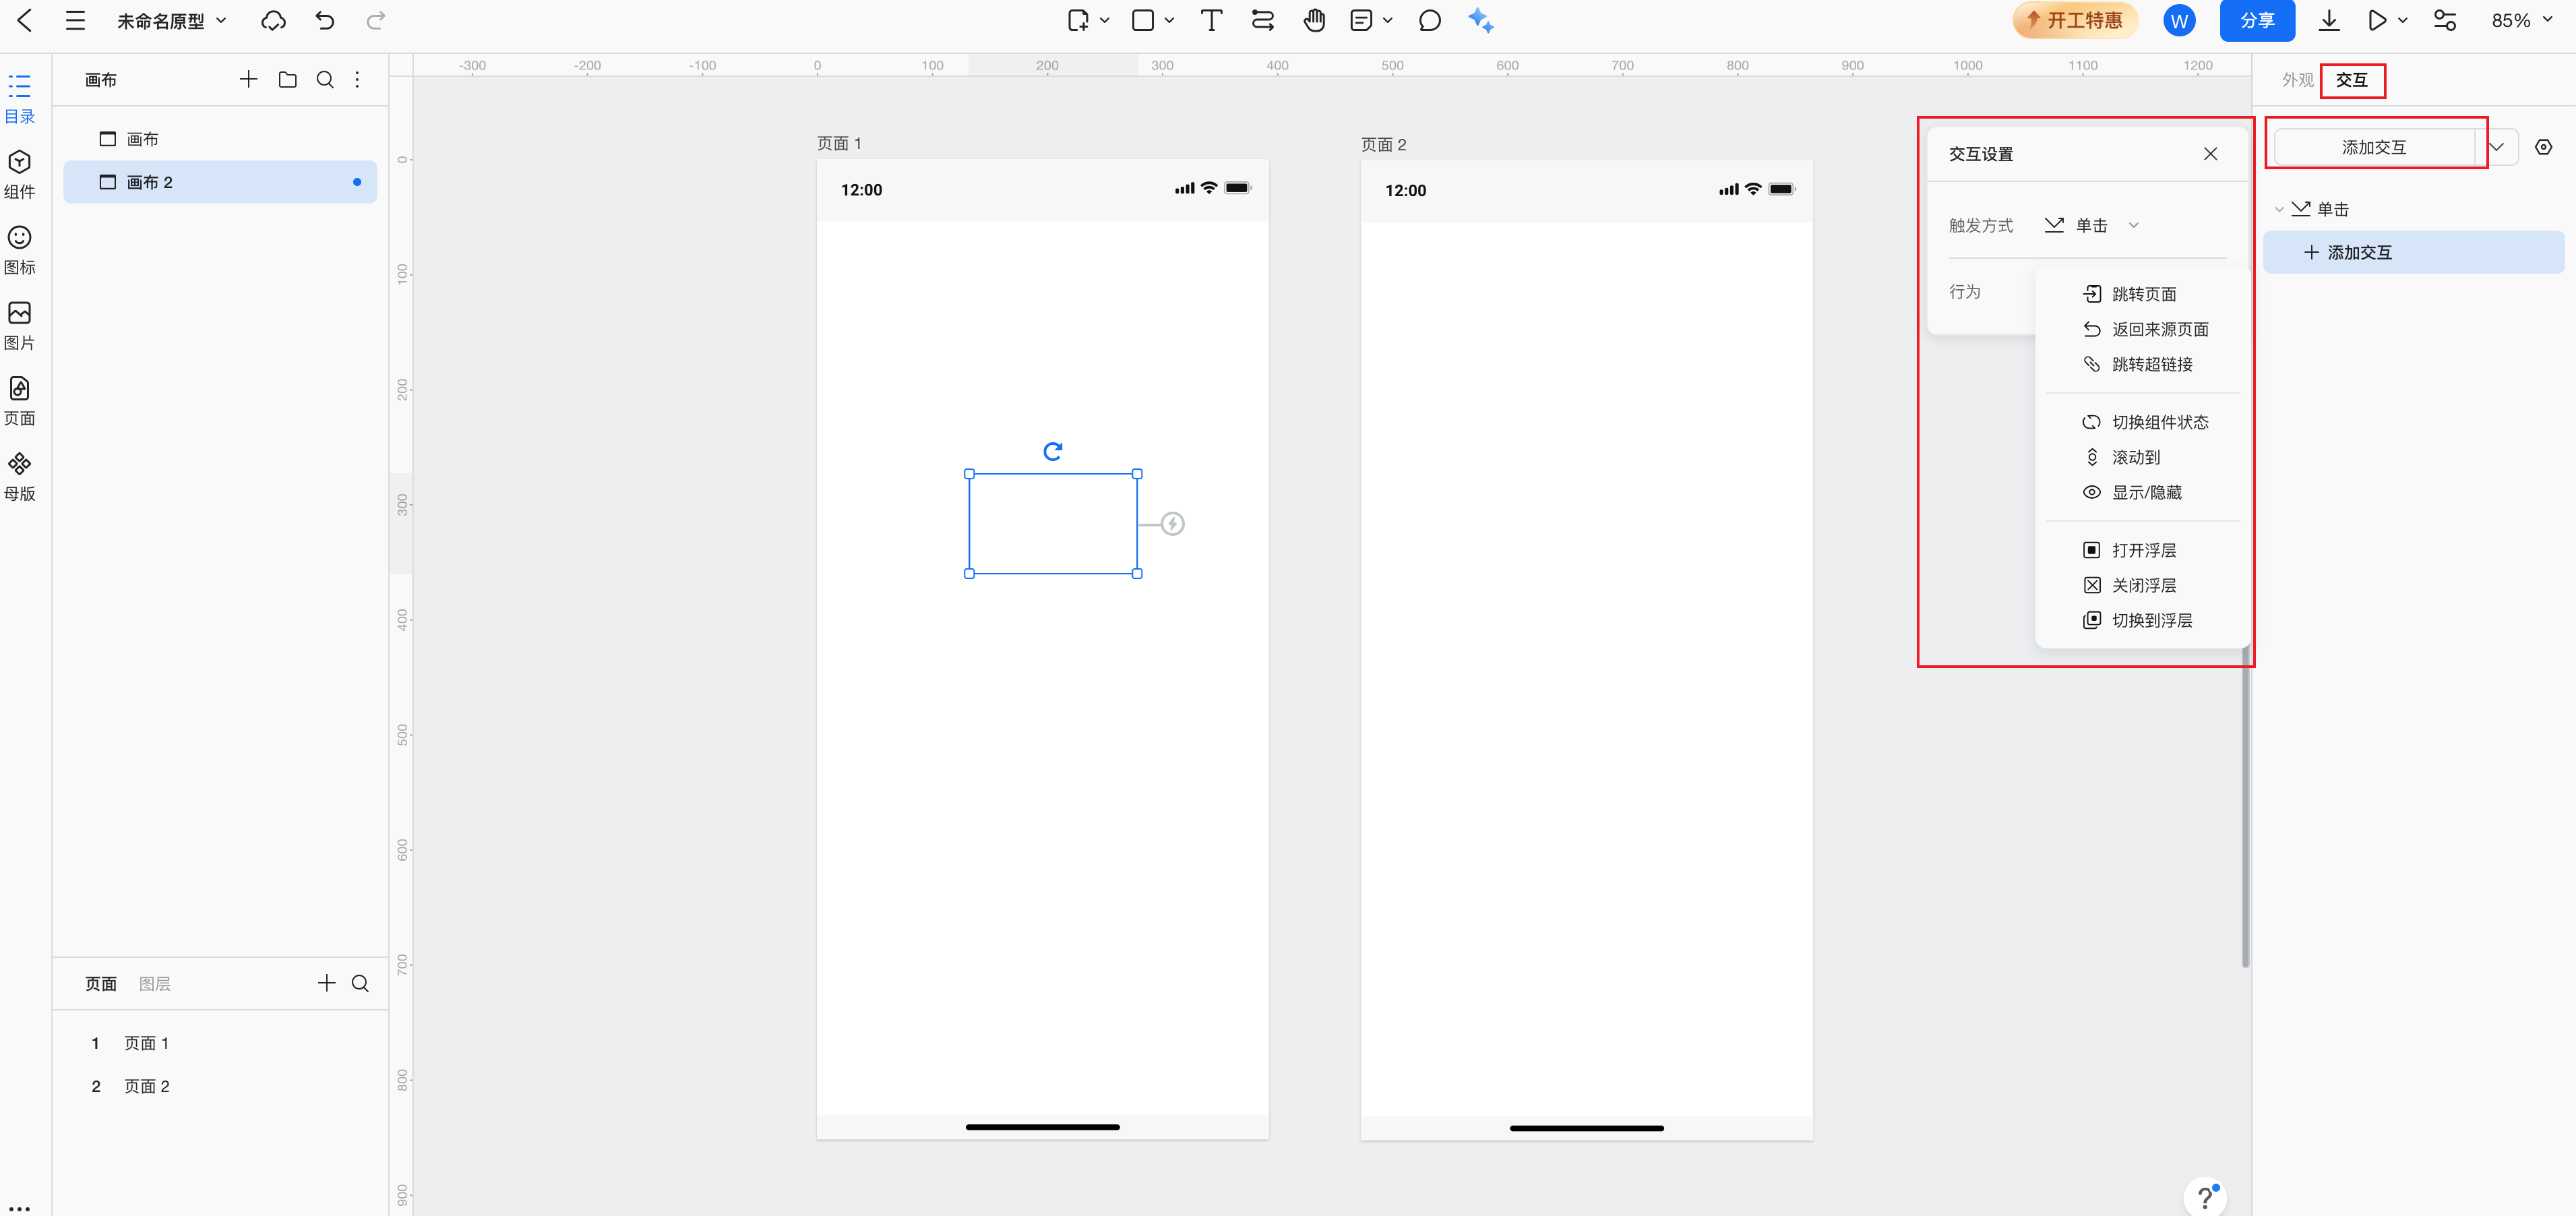2576x1216 pixels.
Task: Add a new canvas with plus icon
Action: click(248, 79)
